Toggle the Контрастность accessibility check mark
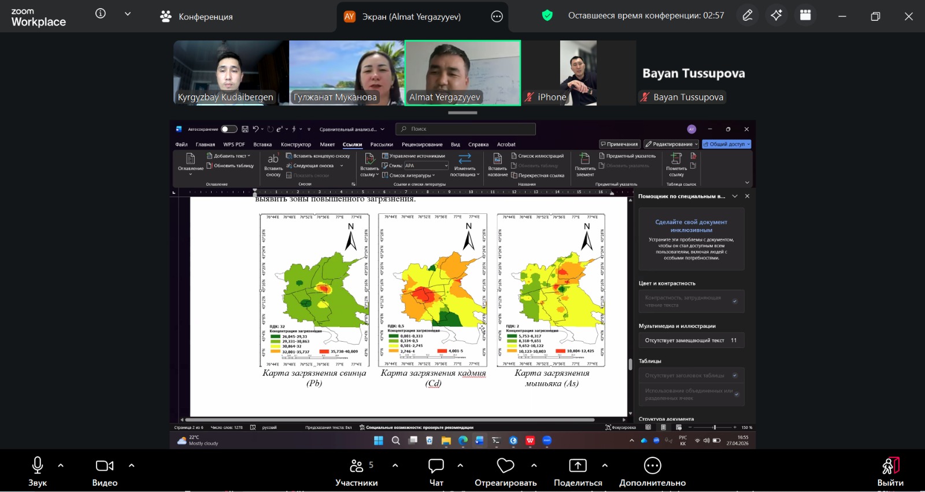This screenshot has height=492, width=925. click(735, 301)
